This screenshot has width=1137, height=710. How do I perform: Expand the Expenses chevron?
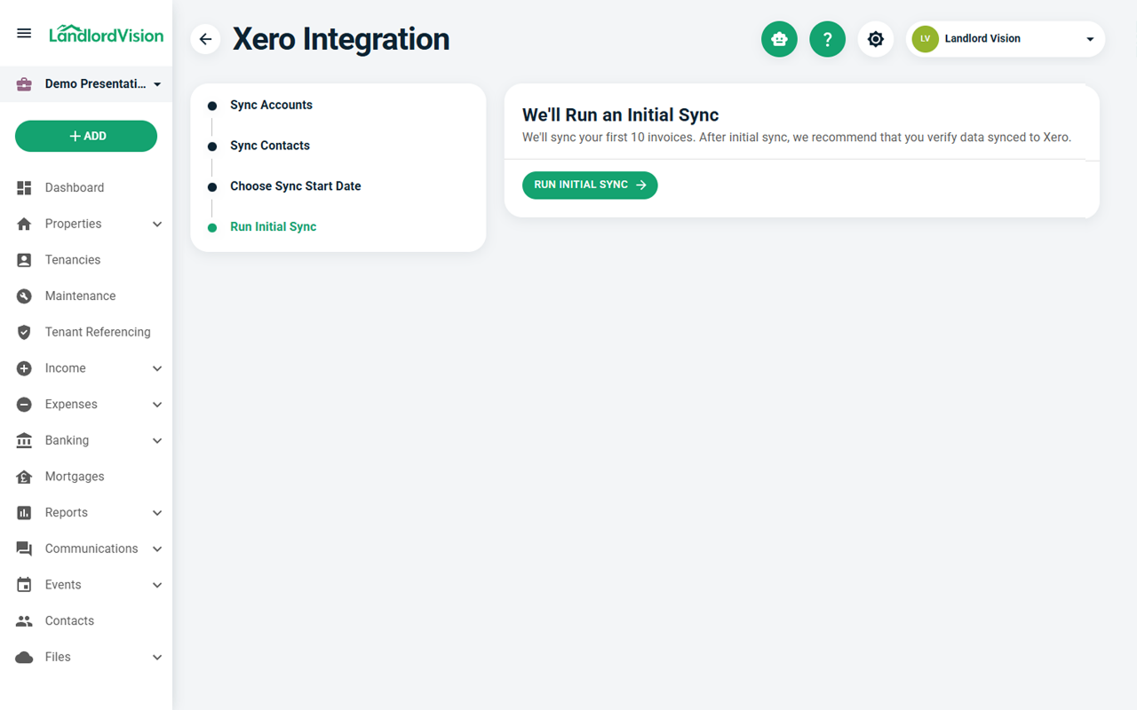[x=157, y=405]
